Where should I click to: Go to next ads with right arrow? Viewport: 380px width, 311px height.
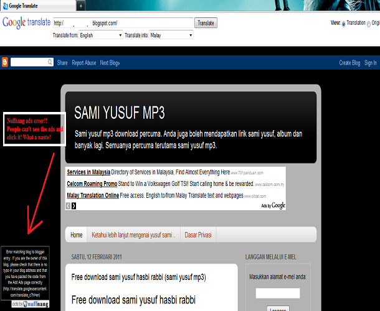pyautogui.click(x=74, y=206)
